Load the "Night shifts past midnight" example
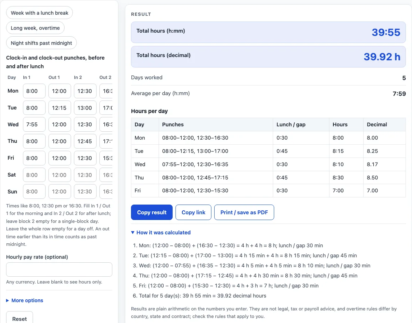This screenshot has height=323, width=412. 41,43
